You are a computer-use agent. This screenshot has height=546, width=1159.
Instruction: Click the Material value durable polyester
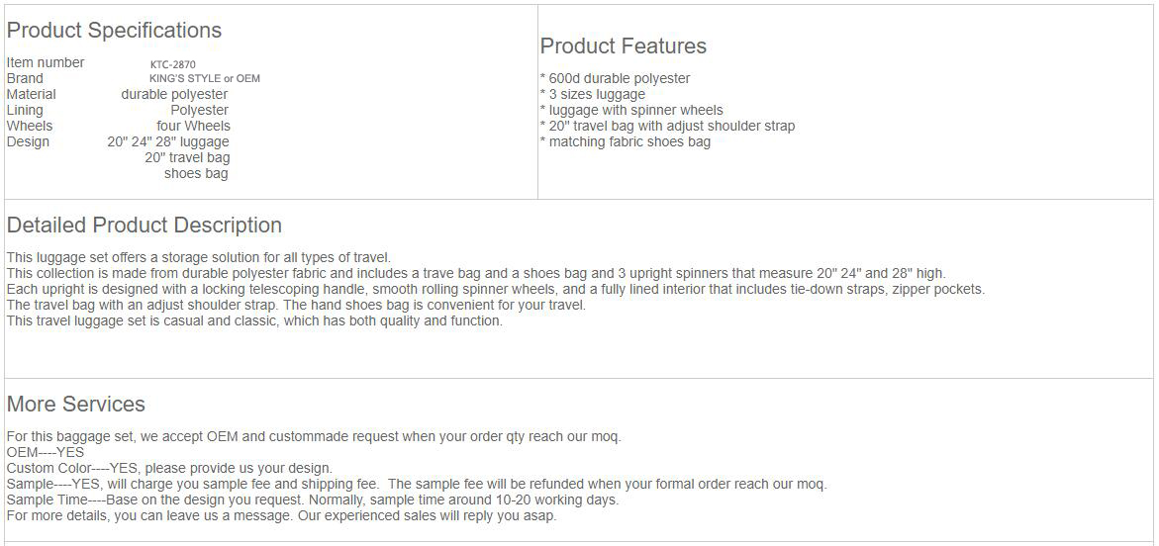coord(174,95)
